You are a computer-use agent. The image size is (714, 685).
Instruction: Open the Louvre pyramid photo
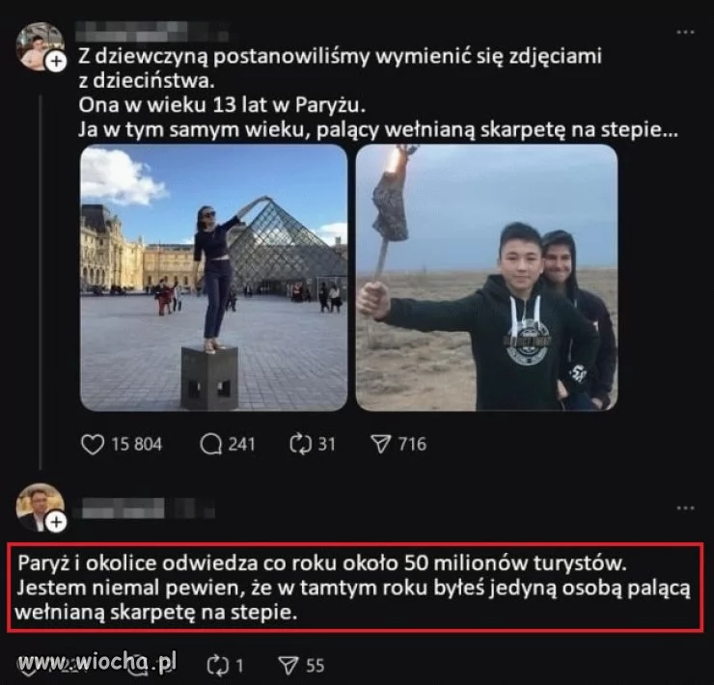coord(213,278)
